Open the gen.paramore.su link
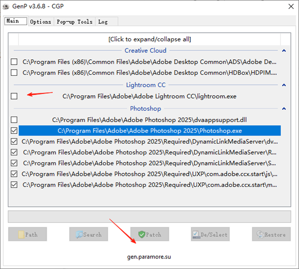Screen dimensions: 299x269 149,257
